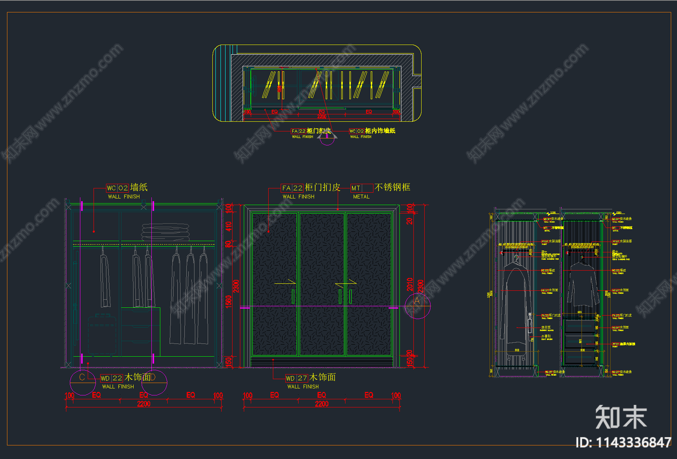The image size is (677, 459).
Task: Select the left wardrobe door panel
Action: (275, 284)
